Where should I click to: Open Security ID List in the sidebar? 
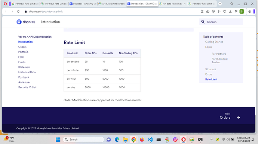[x=27, y=87]
